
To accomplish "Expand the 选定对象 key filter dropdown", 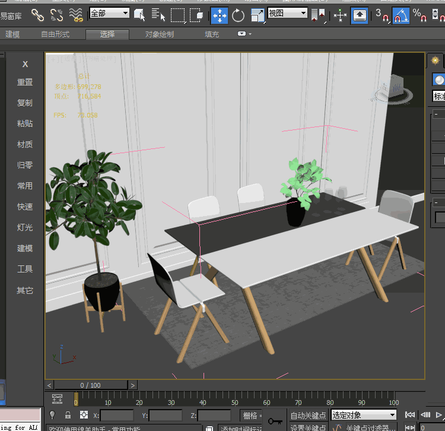I will click(363, 415).
